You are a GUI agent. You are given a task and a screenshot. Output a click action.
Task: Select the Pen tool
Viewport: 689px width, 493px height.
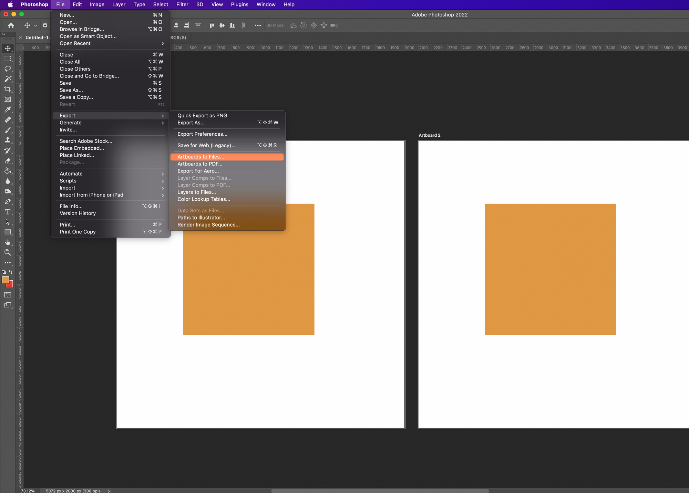point(8,202)
